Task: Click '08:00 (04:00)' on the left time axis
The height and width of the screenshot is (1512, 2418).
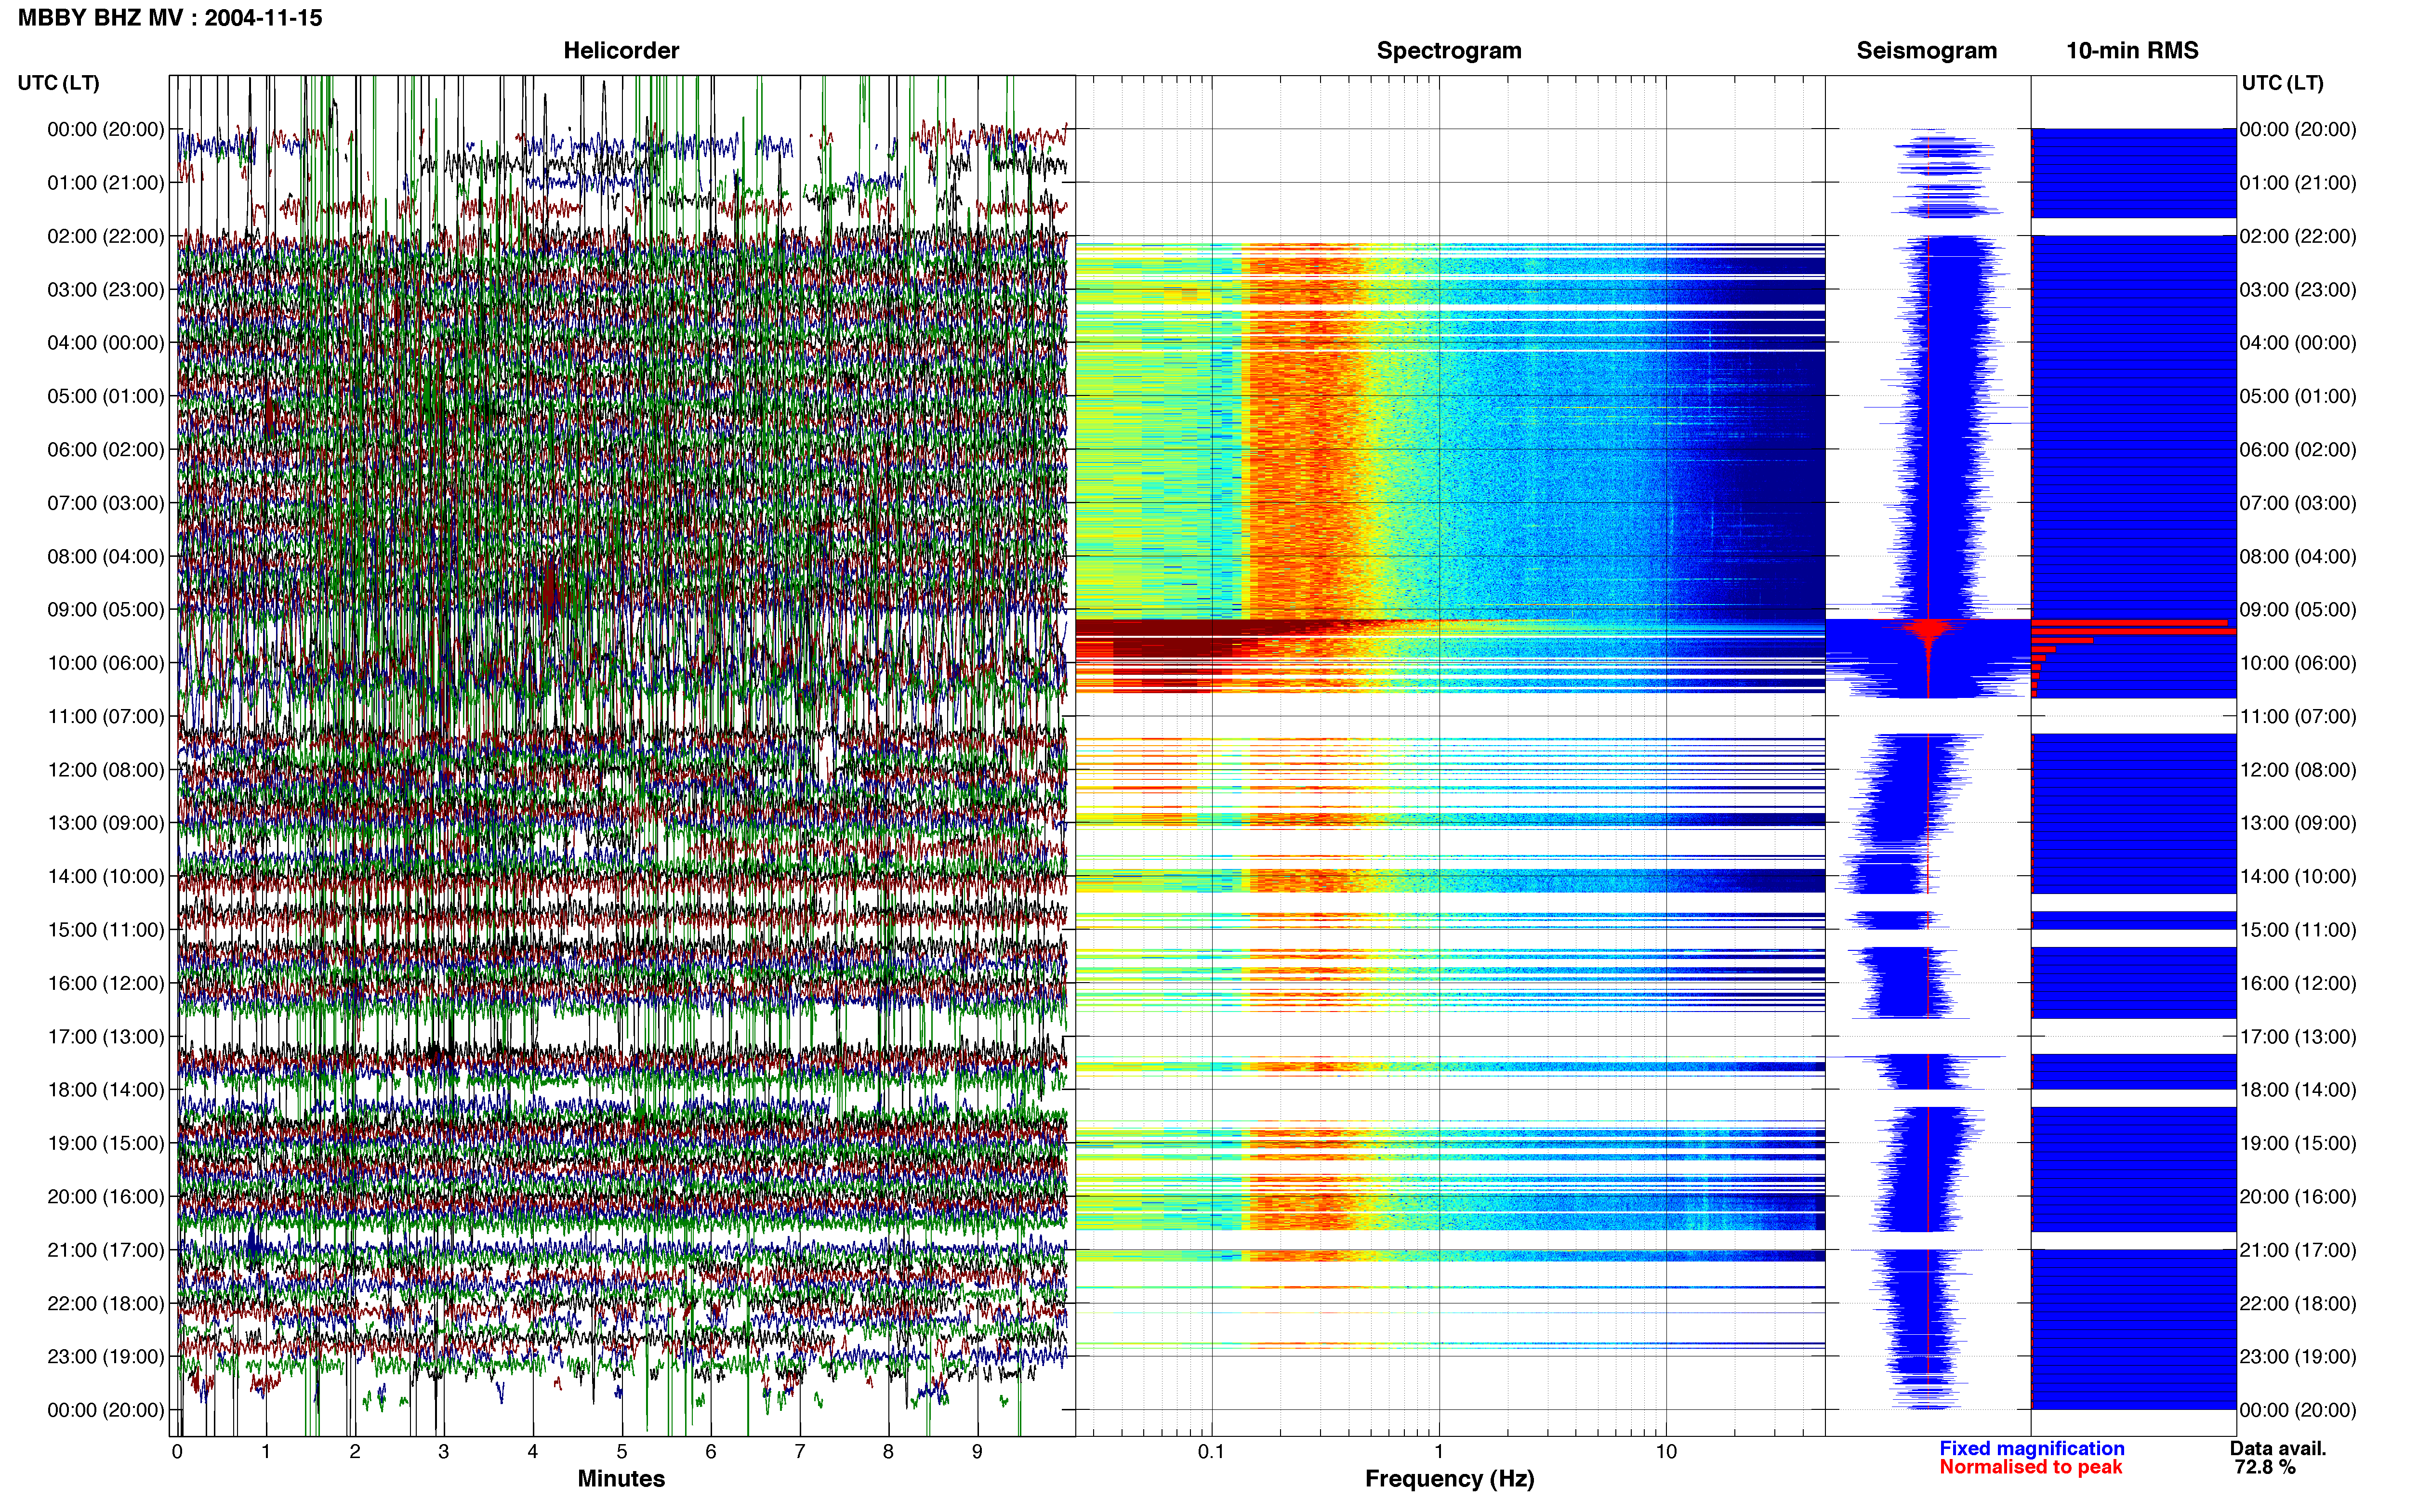Action: [x=106, y=556]
